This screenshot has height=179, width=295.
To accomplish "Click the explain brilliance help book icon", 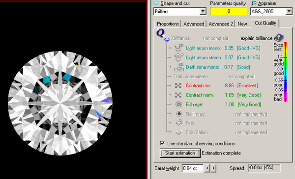I will tap(279, 38).
